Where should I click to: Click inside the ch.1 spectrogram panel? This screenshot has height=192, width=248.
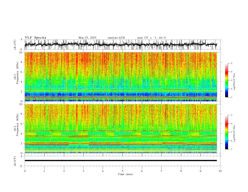[x=121, y=77]
